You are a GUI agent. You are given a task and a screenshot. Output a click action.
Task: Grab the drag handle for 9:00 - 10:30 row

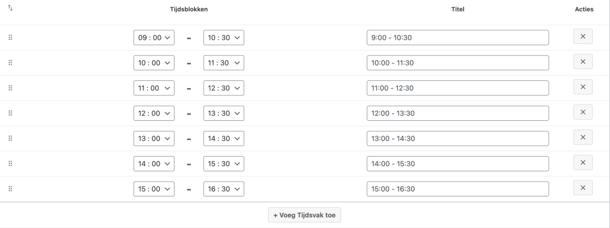coord(11,38)
